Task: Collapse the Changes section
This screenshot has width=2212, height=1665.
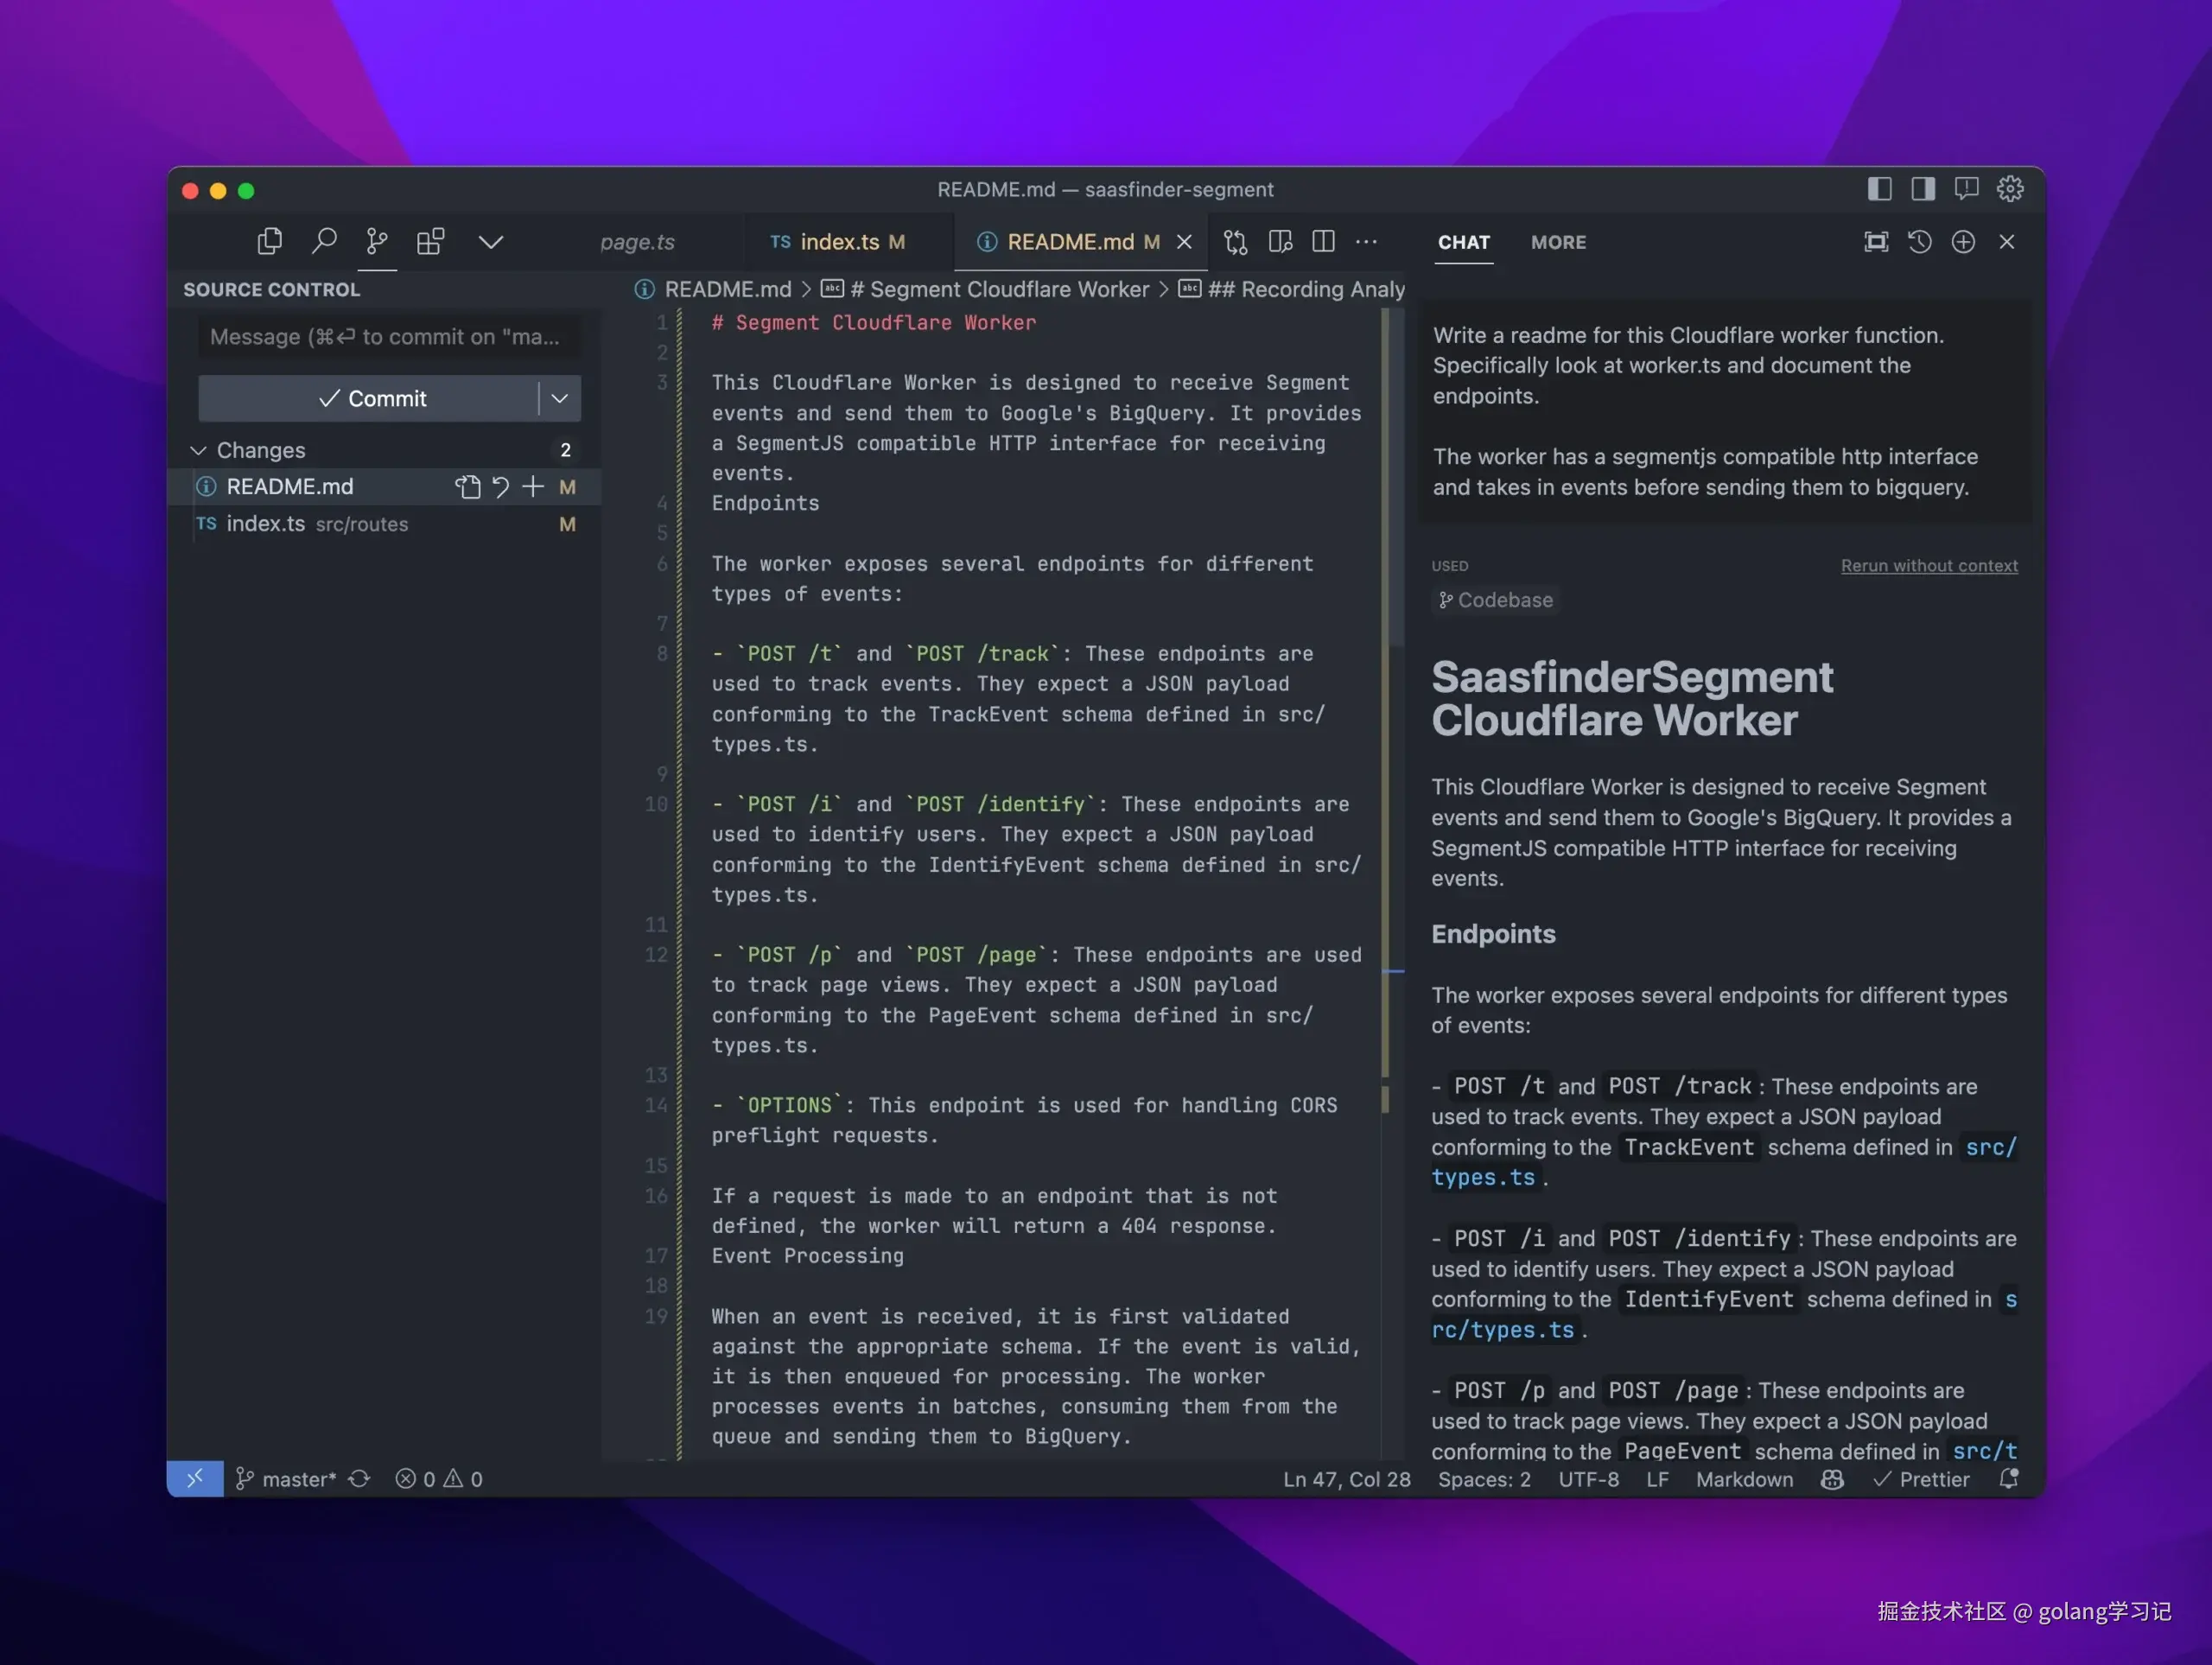Action: click(199, 450)
